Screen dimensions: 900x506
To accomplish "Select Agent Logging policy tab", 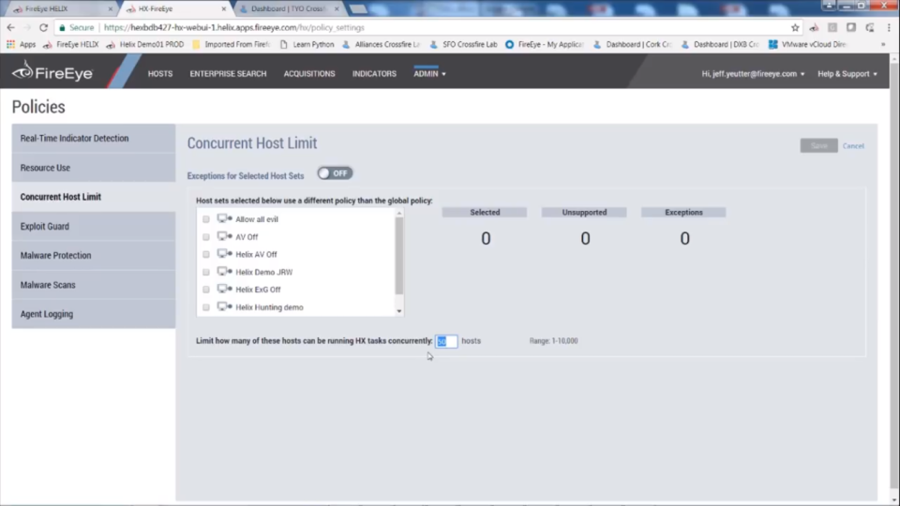I will tap(94, 314).
